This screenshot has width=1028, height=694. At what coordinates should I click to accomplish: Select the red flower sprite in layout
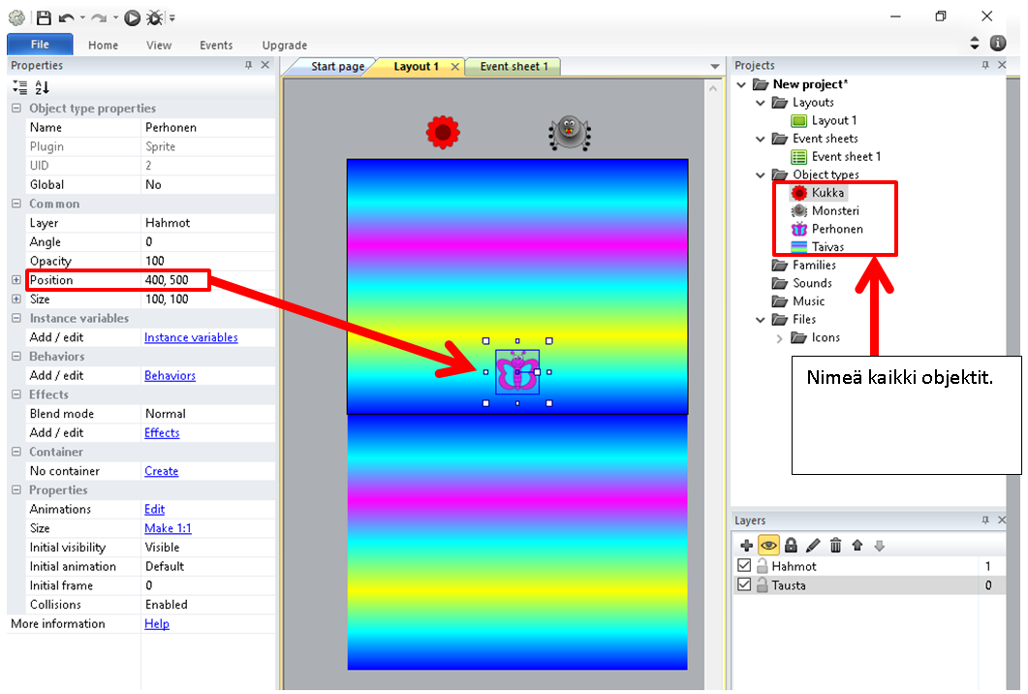pos(443,132)
